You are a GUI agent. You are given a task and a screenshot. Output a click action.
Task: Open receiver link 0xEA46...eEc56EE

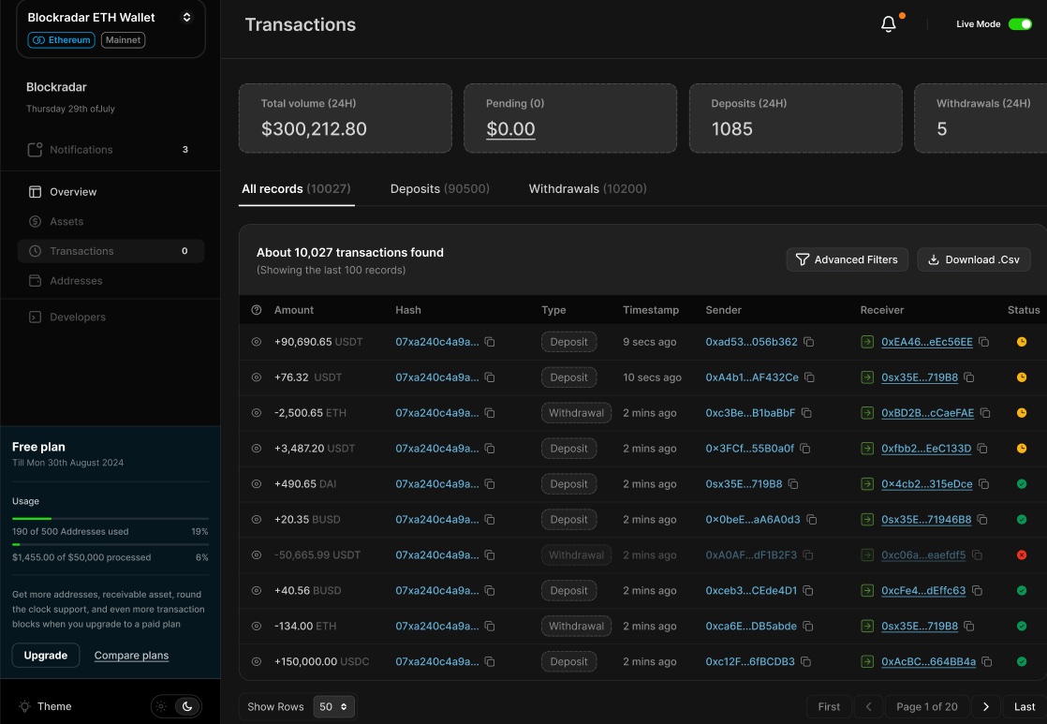click(x=927, y=342)
